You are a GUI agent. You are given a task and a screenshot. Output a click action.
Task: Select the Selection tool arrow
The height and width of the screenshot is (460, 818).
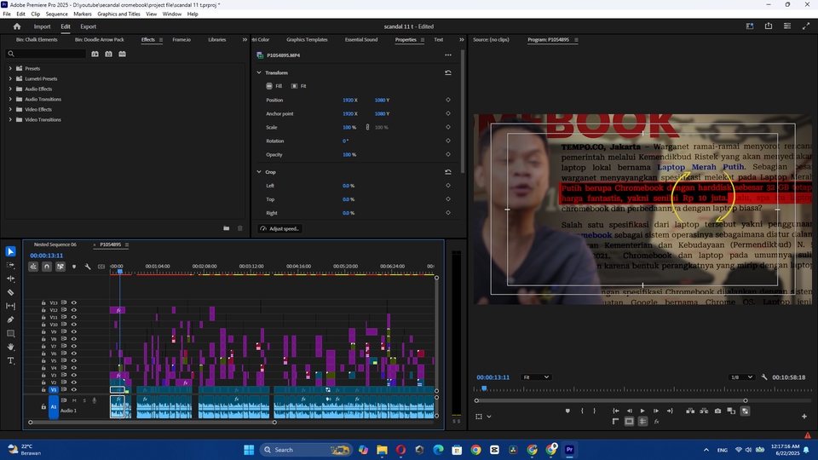pos(10,251)
